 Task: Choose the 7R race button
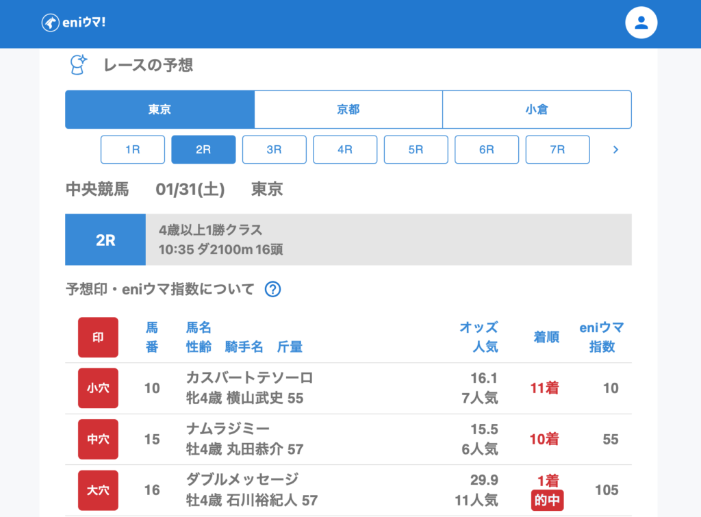click(557, 149)
